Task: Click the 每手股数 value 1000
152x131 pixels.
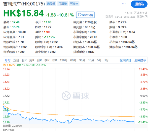Action: pyautogui.click(x=21, y=52)
